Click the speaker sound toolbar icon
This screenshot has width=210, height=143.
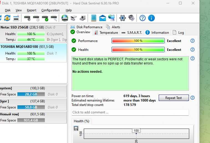pos(131,18)
